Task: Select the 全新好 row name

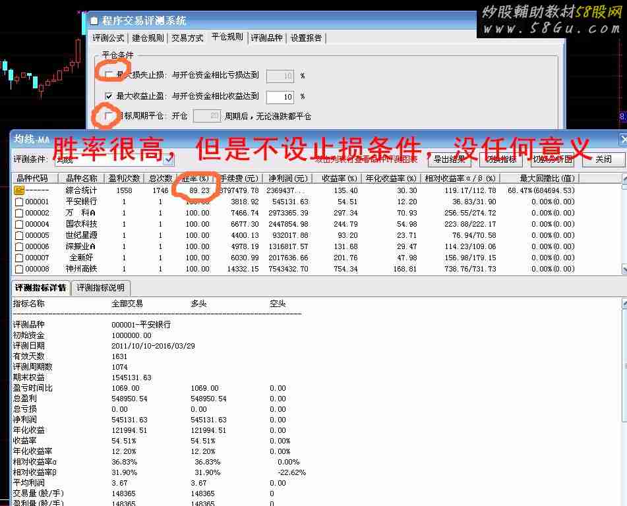Action: pos(81,258)
